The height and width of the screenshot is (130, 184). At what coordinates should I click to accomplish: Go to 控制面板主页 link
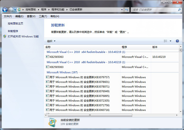[x=15, y=24]
